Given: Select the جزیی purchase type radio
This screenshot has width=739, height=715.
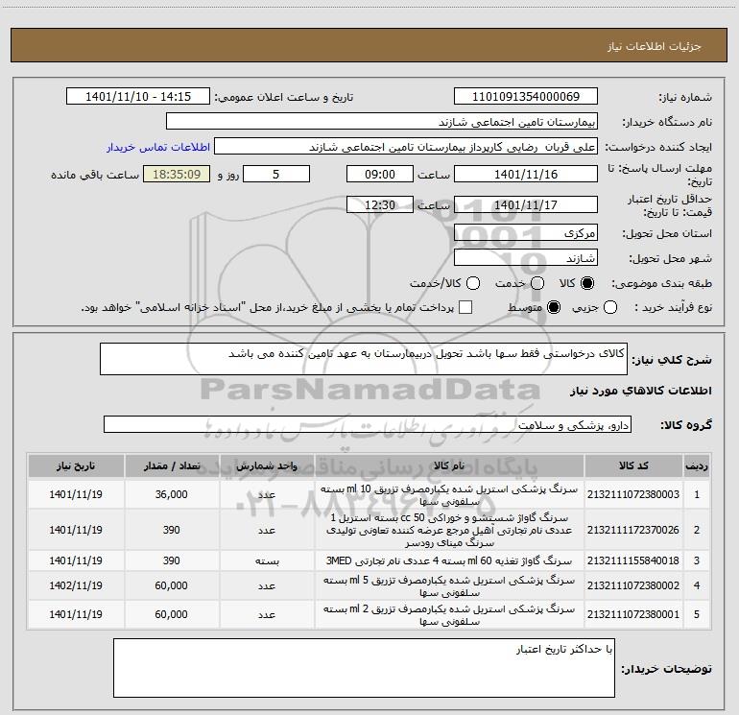Looking at the screenshot, I should click(x=609, y=307).
